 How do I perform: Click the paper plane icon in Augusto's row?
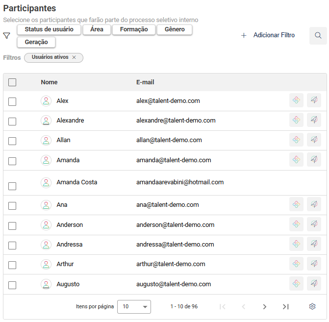[314, 284]
